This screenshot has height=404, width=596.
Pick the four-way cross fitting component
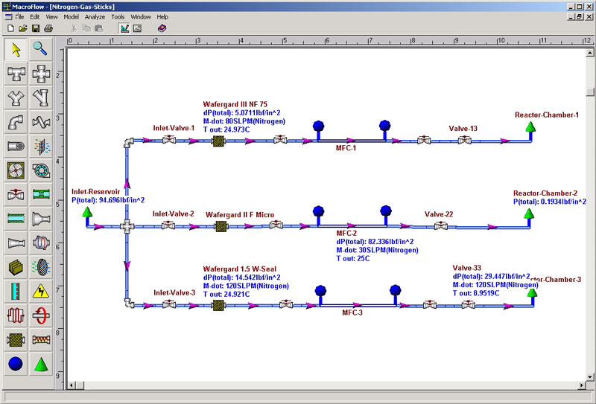point(41,73)
